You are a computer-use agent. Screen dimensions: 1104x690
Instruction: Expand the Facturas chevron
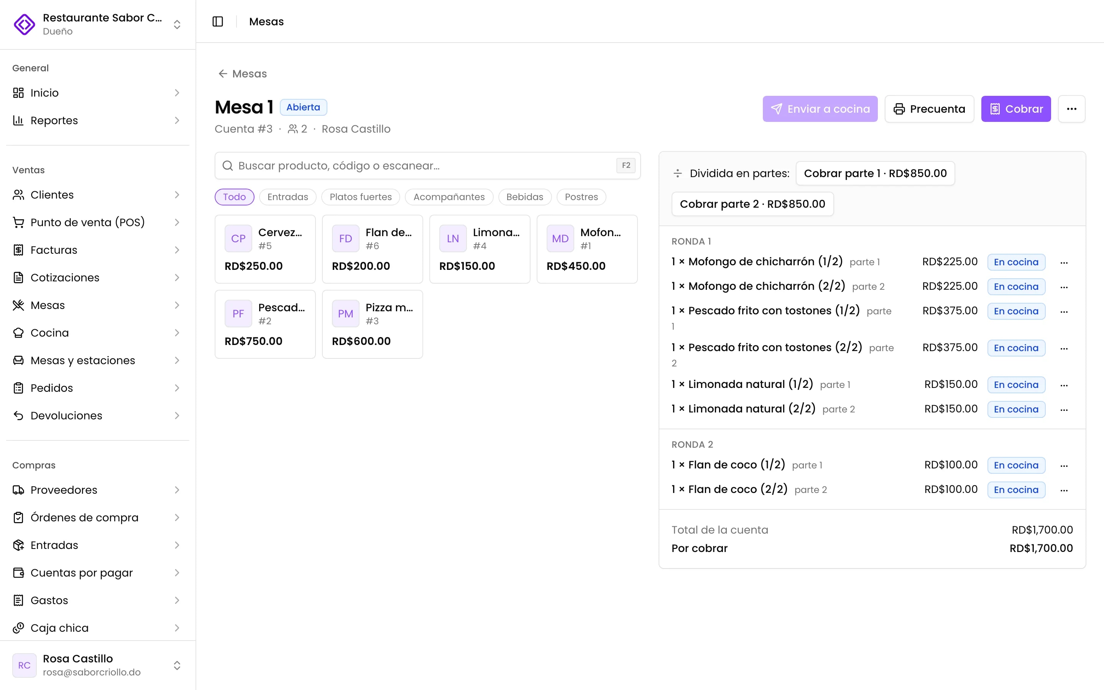tap(177, 250)
